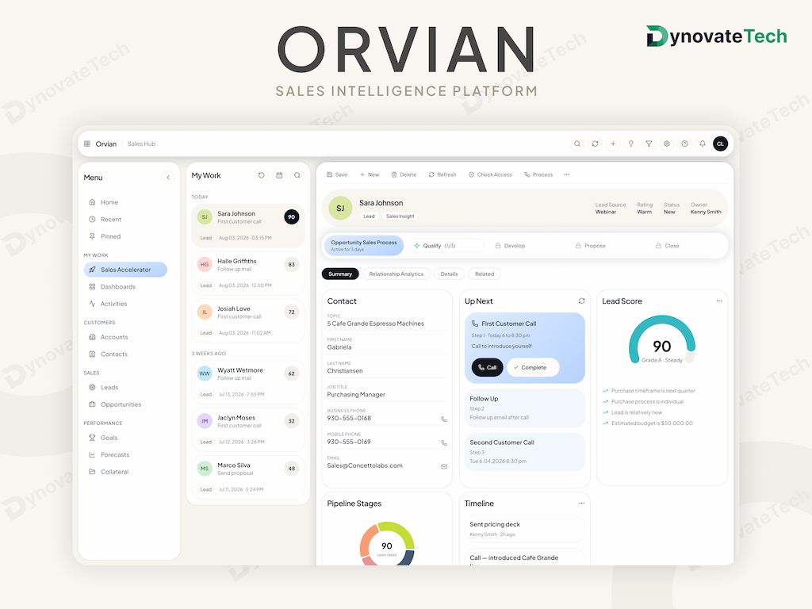Select the Josiah Love work item
Screen dimensions: 812x609
click(x=248, y=320)
